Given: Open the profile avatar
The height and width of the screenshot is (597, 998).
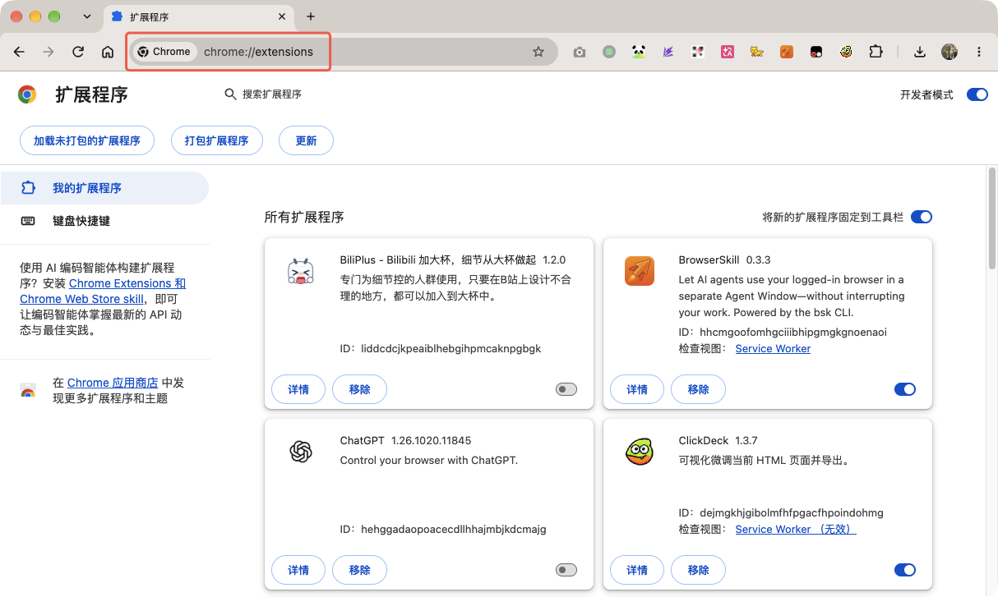Looking at the screenshot, I should click(x=949, y=52).
